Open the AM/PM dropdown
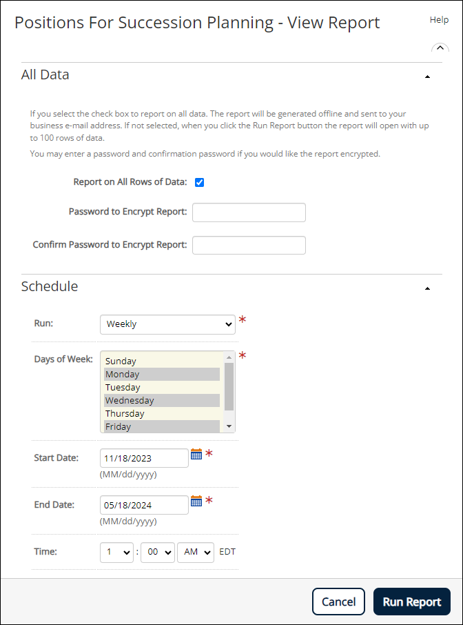 [196, 552]
